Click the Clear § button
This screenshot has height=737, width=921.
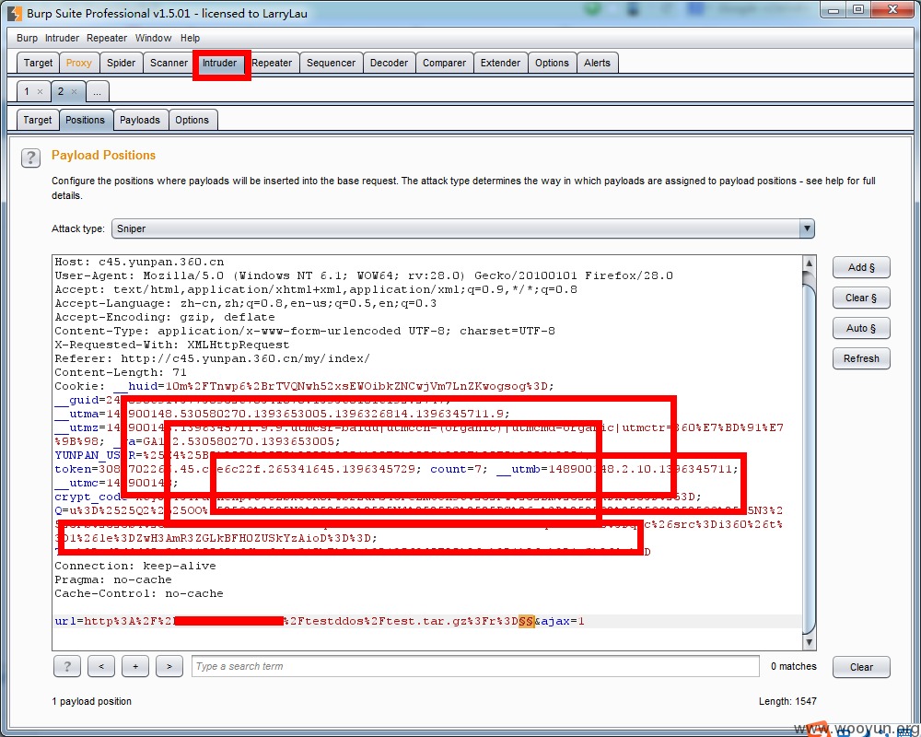[x=861, y=298]
